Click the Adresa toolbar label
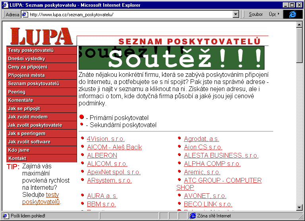The image size is (305, 221). click(x=12, y=15)
